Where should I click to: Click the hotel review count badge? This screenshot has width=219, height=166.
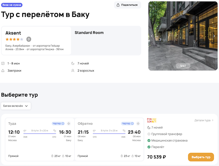tap(29, 39)
